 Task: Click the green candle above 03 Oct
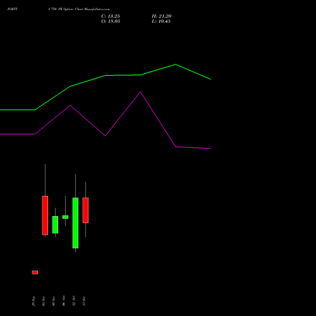point(55,224)
